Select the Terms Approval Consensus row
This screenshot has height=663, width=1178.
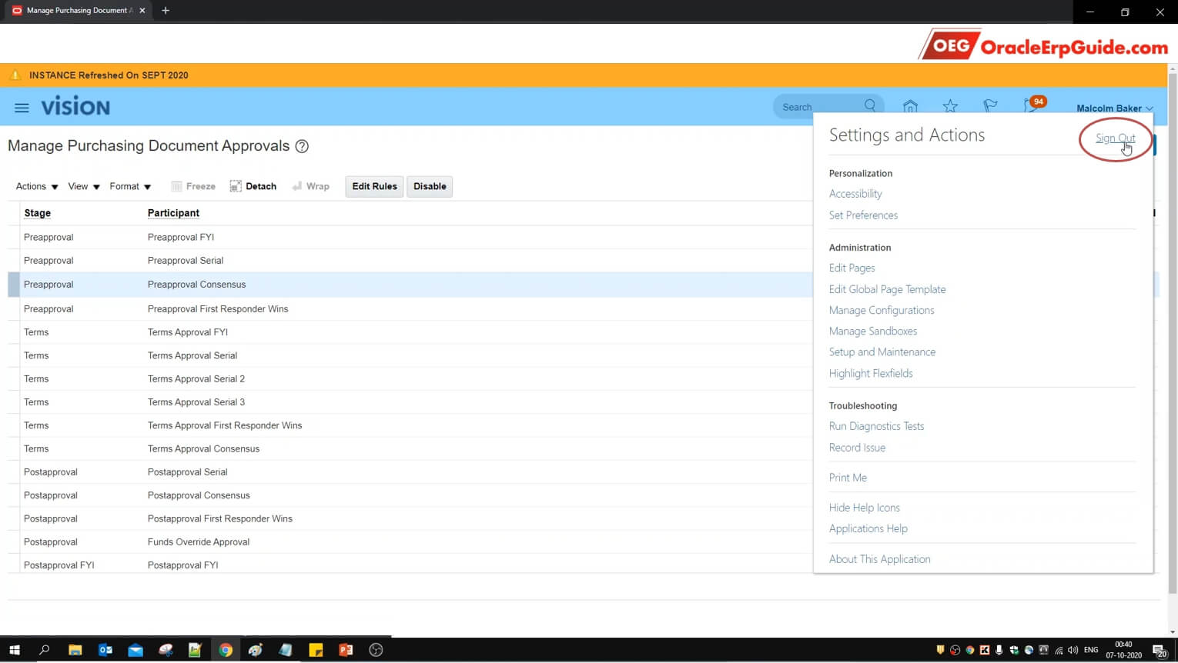pos(410,448)
